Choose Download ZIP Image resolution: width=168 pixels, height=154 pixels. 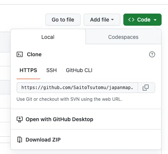[86, 140]
